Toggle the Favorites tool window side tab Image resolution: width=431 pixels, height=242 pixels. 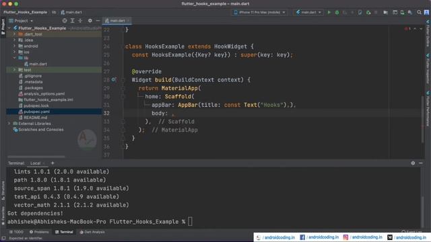point(3,216)
